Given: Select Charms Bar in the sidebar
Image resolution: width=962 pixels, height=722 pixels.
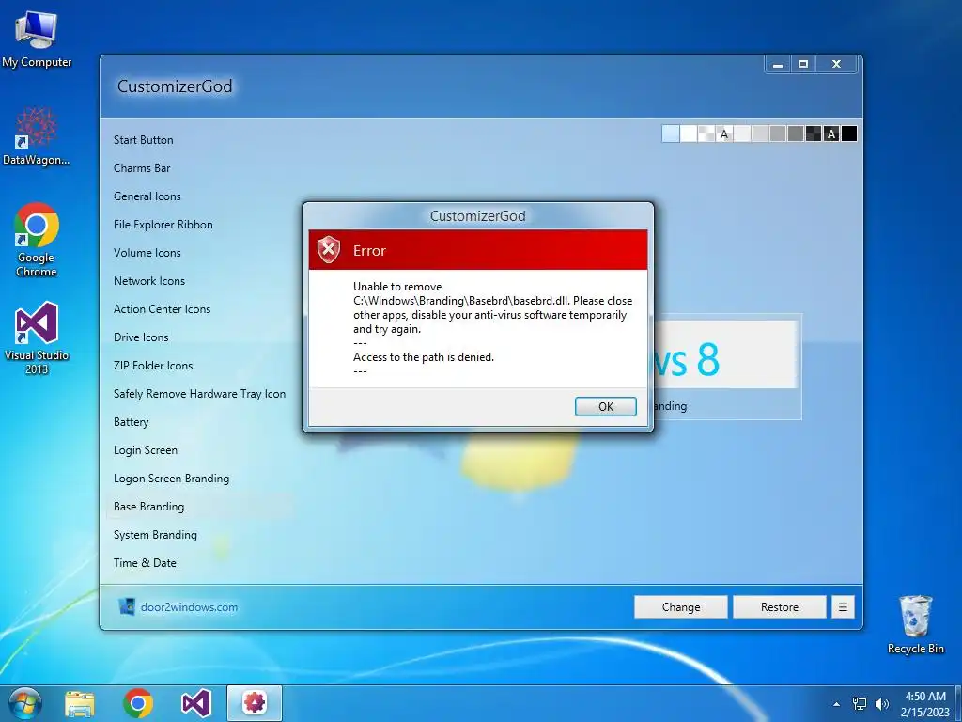Looking at the screenshot, I should (142, 168).
